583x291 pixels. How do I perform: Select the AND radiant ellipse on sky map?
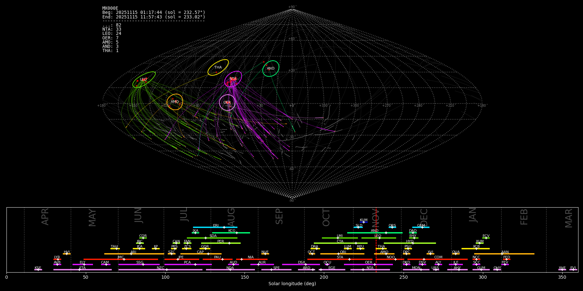(x=271, y=69)
